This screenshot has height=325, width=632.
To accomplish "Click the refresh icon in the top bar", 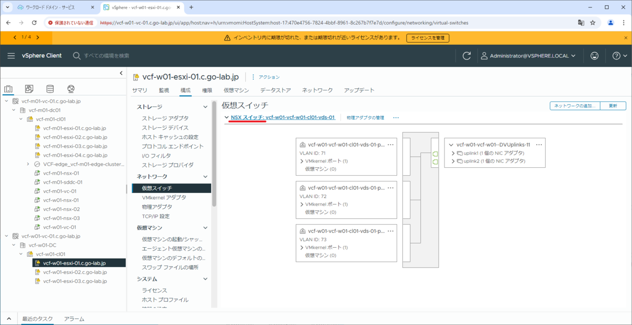I will pos(467,56).
